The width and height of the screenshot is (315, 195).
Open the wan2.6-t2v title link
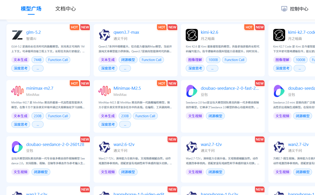click(124, 144)
